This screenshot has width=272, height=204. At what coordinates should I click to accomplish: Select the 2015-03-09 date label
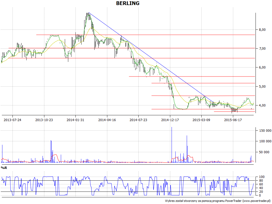(x=201, y=120)
